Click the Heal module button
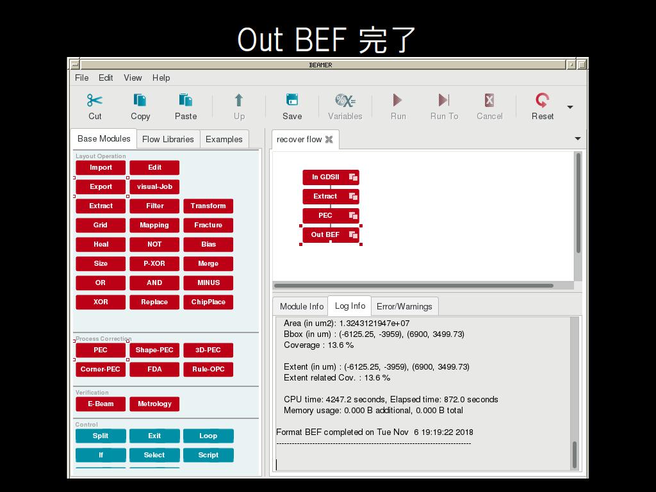The width and height of the screenshot is (656, 492). pos(101,244)
